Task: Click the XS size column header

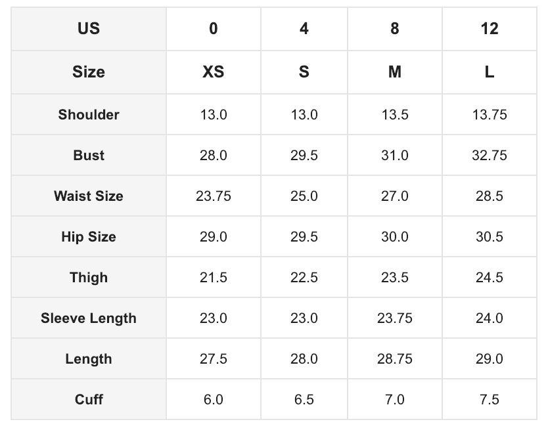Action: [x=213, y=72]
